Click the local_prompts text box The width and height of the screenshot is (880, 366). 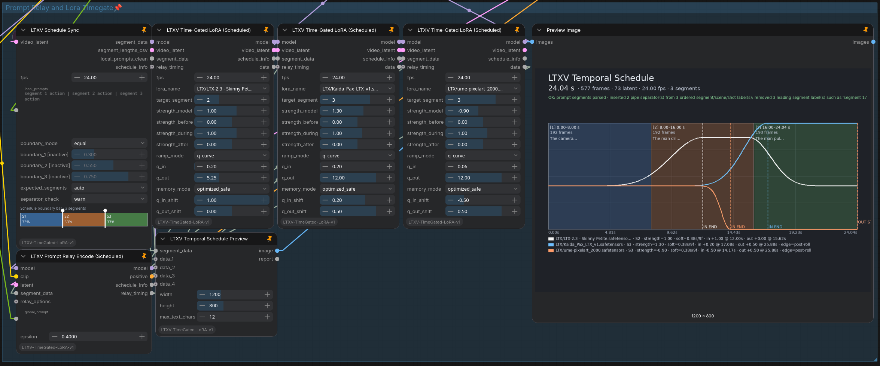[84, 111]
